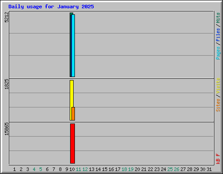Click day 26 weekend label
This screenshot has width=223, height=174.
coord(176,169)
